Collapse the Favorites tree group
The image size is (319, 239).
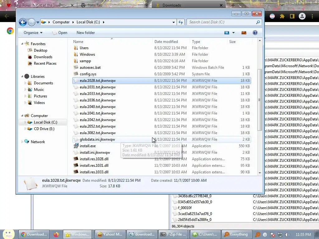pyautogui.click(x=22, y=44)
